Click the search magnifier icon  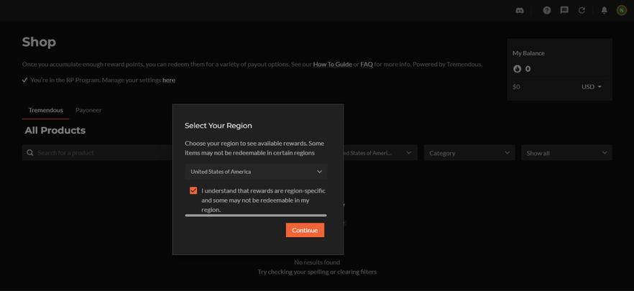pos(30,153)
